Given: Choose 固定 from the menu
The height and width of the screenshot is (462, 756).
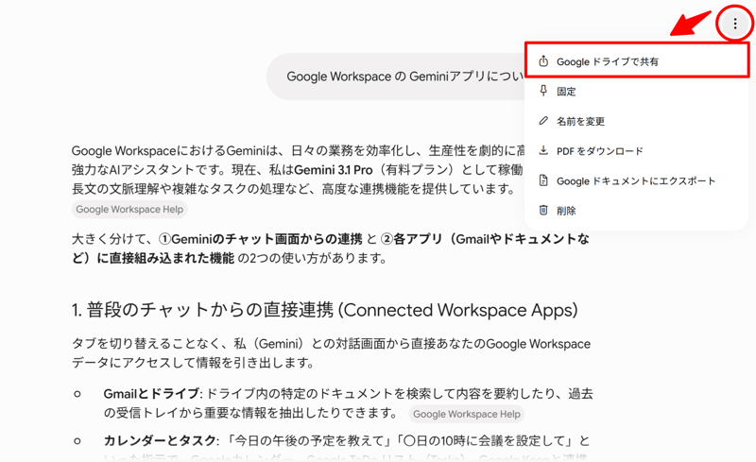Looking at the screenshot, I should (x=636, y=91).
